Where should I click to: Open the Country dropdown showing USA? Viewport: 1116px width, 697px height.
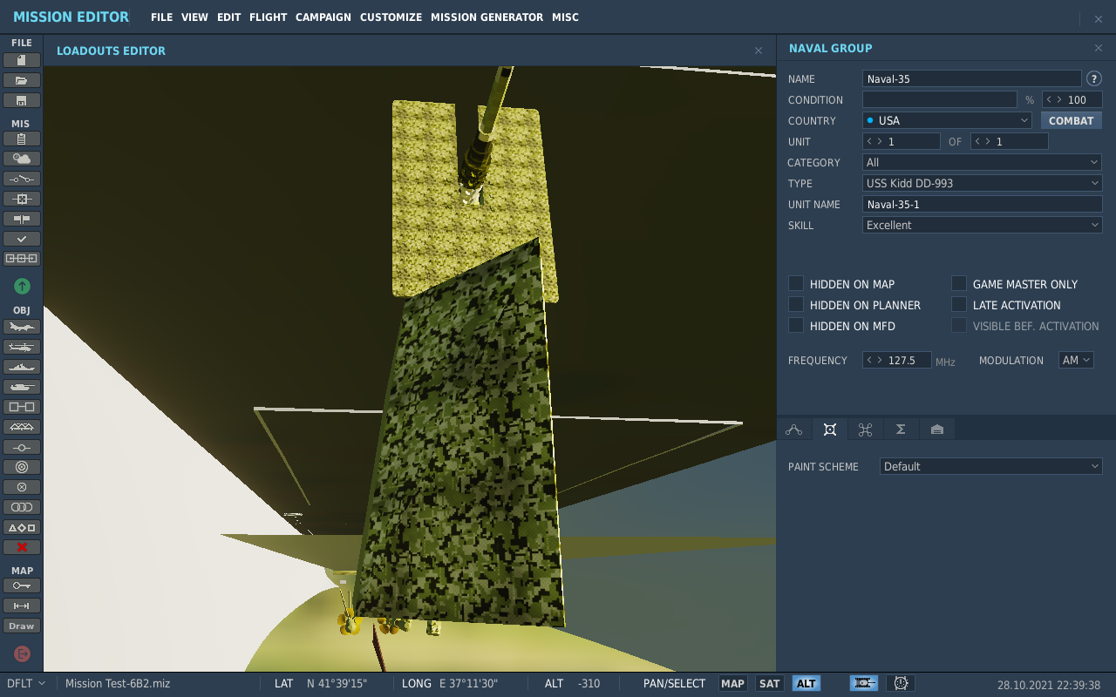point(947,120)
